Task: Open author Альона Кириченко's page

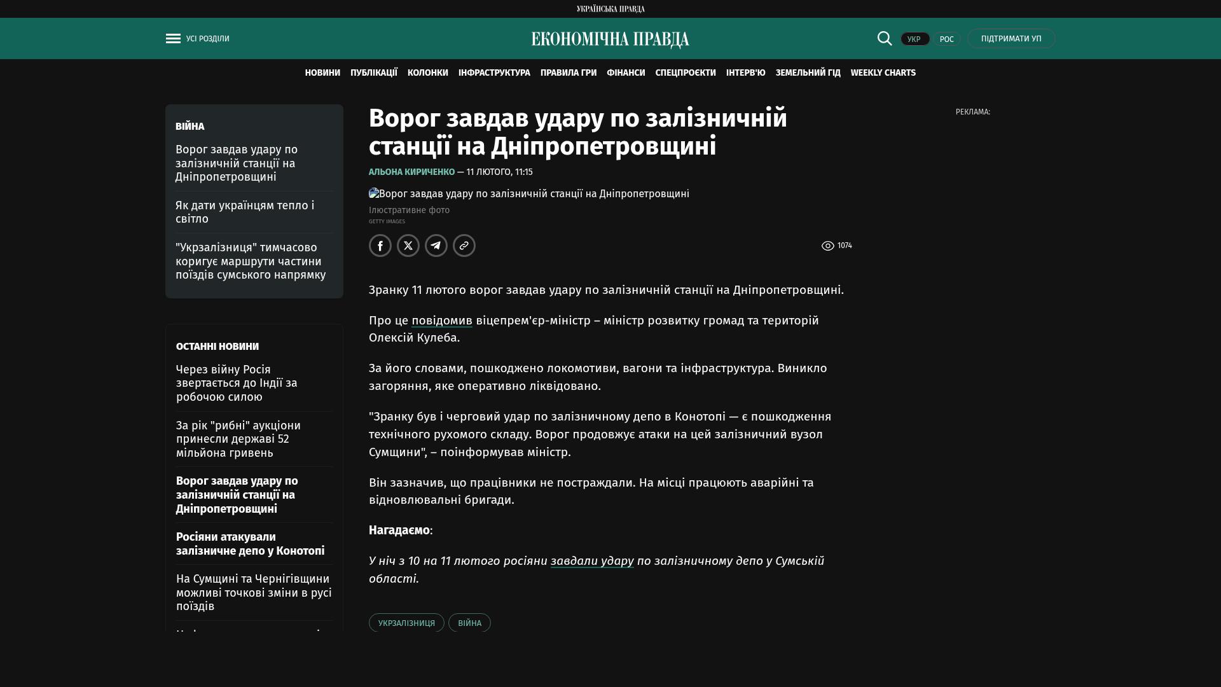Action: 411,172
